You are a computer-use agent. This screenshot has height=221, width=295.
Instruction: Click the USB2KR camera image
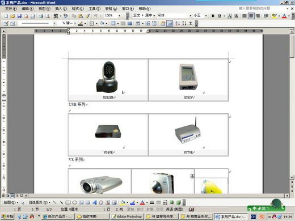pyautogui.click(x=108, y=76)
